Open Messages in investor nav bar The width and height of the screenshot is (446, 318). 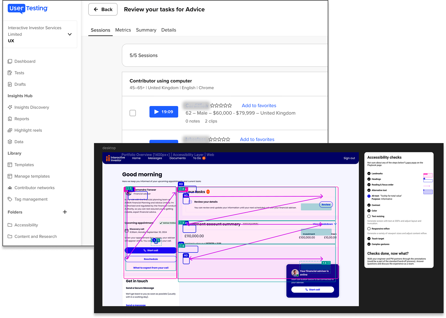(x=155, y=158)
